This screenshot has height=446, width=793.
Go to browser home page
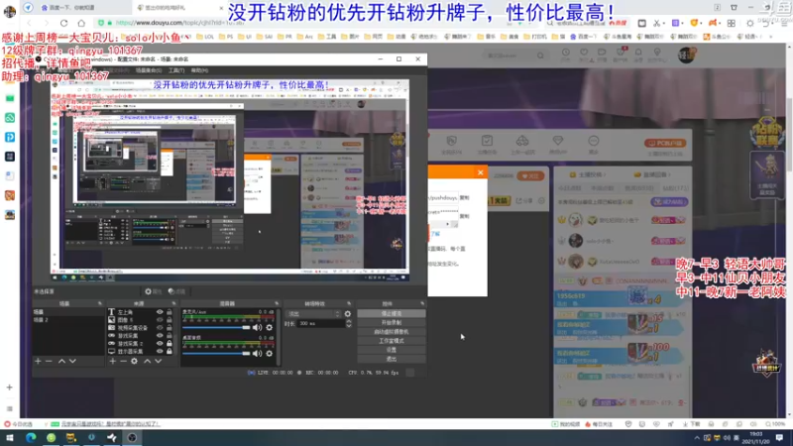[x=81, y=23]
